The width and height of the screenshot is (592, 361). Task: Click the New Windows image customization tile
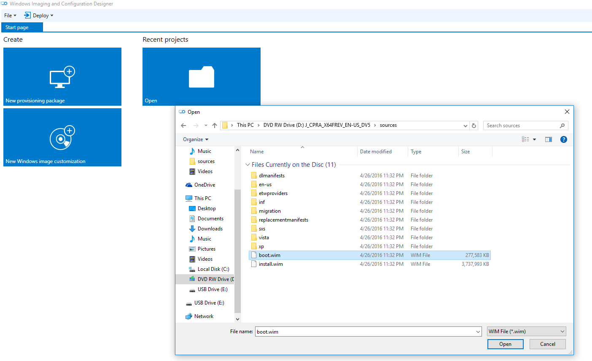(x=62, y=137)
